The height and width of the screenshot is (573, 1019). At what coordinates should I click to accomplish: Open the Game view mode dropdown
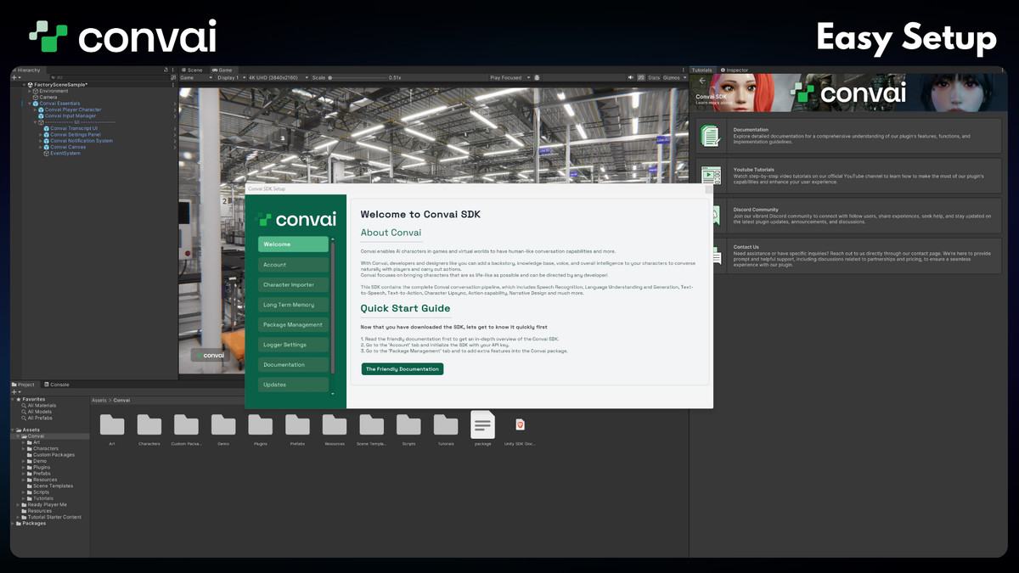coord(196,77)
